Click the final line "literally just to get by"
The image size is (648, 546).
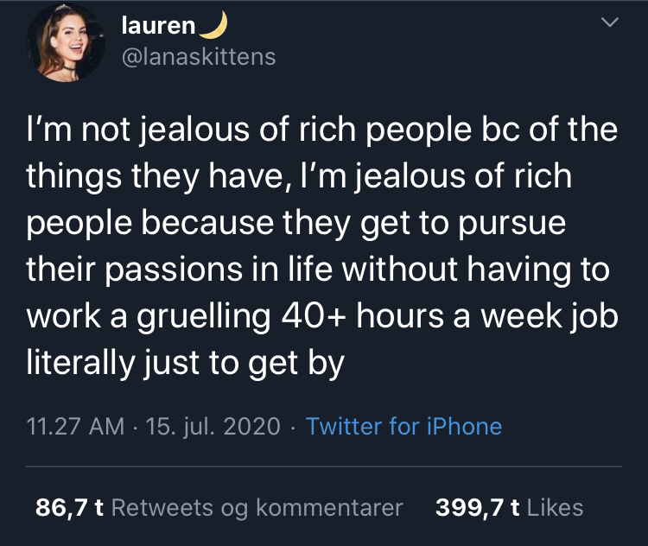pos(185,364)
